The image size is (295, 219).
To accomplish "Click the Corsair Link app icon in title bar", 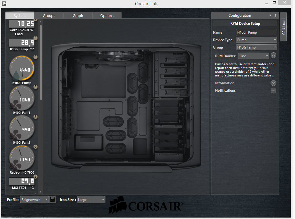I will tap(4, 3).
